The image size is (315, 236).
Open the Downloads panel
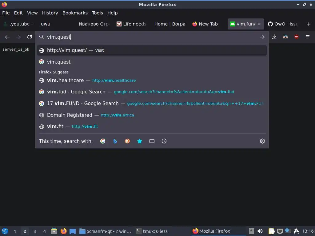[274, 37]
